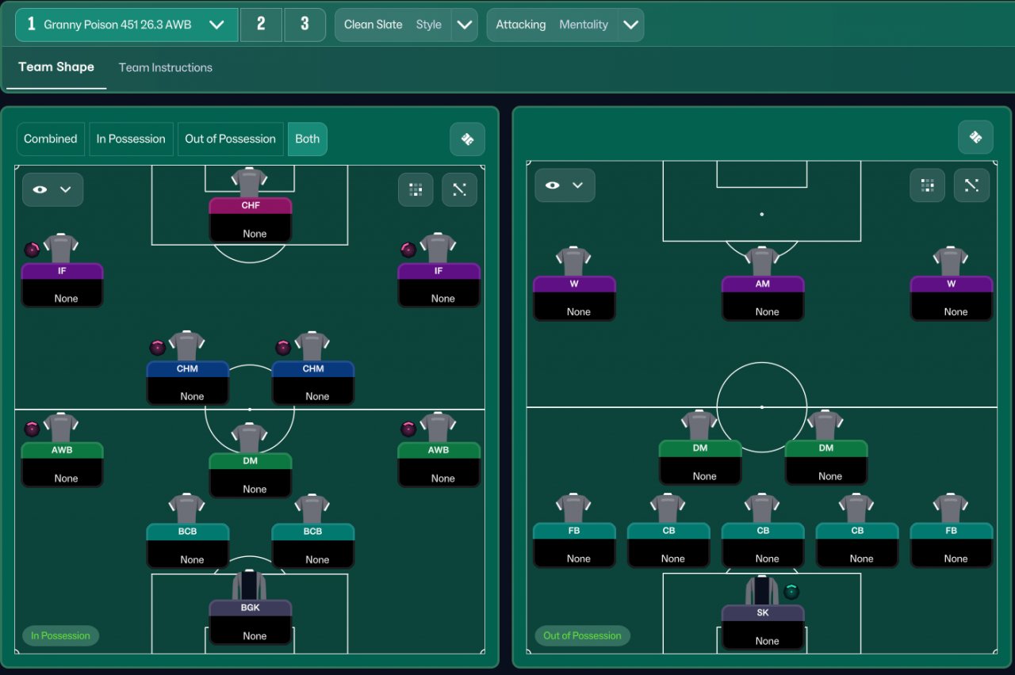This screenshot has height=675, width=1015.
Task: Select the right DM card on the Out of Possession pitch
Action: 826,462
